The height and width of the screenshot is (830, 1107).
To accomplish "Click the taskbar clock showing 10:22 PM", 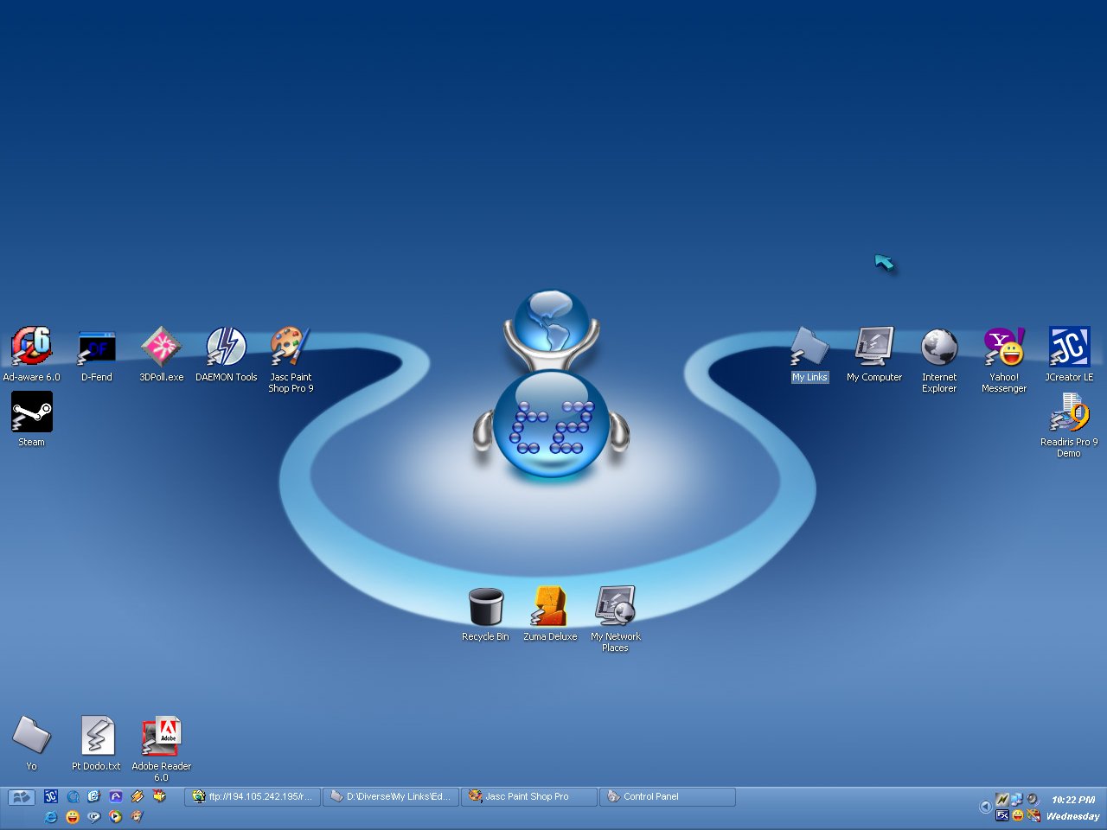I will click(x=1072, y=800).
